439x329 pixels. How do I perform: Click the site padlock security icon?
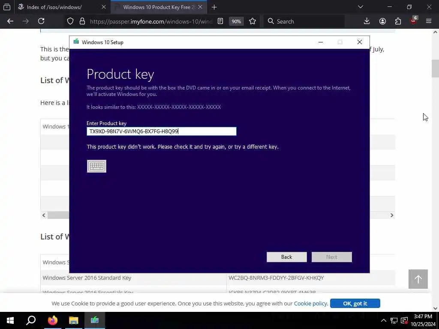[x=82, y=21]
